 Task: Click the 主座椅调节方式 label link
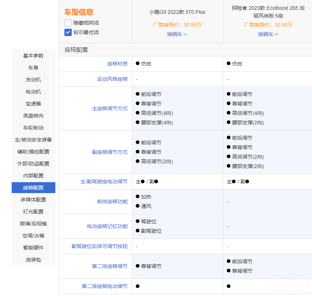(110, 108)
